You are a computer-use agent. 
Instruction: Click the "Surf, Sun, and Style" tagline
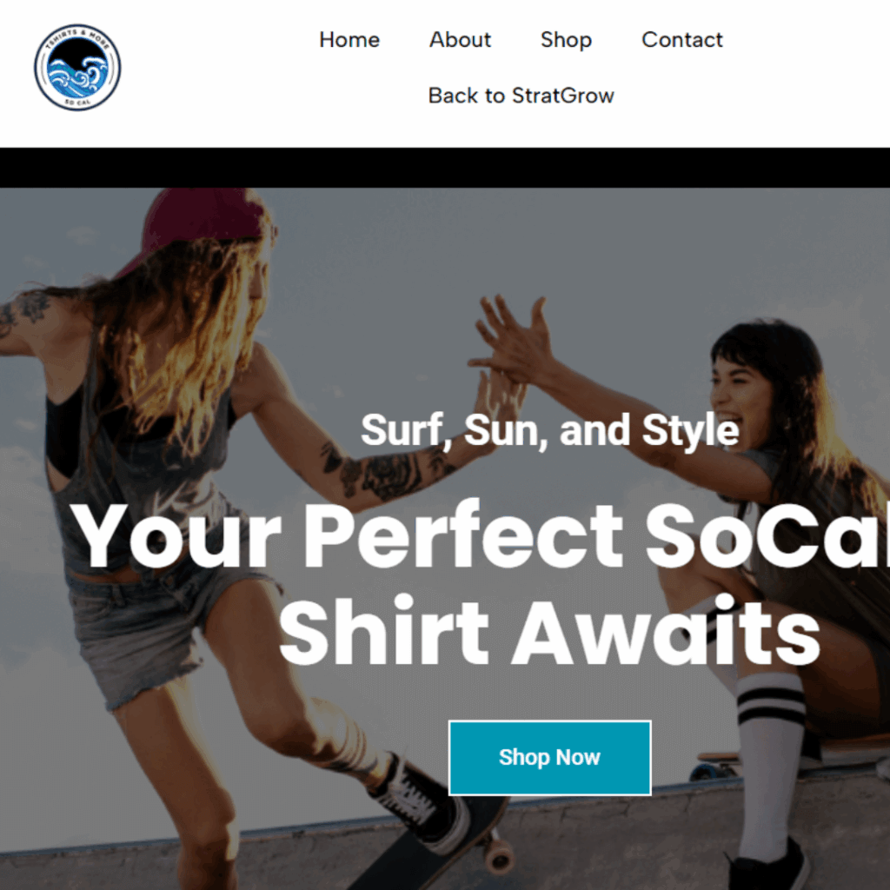(x=549, y=429)
